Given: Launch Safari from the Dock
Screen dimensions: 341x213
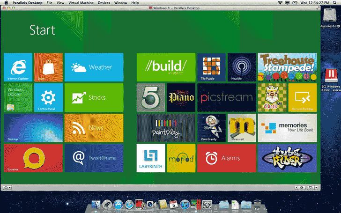Looking at the screenshot, I should coord(129,205).
